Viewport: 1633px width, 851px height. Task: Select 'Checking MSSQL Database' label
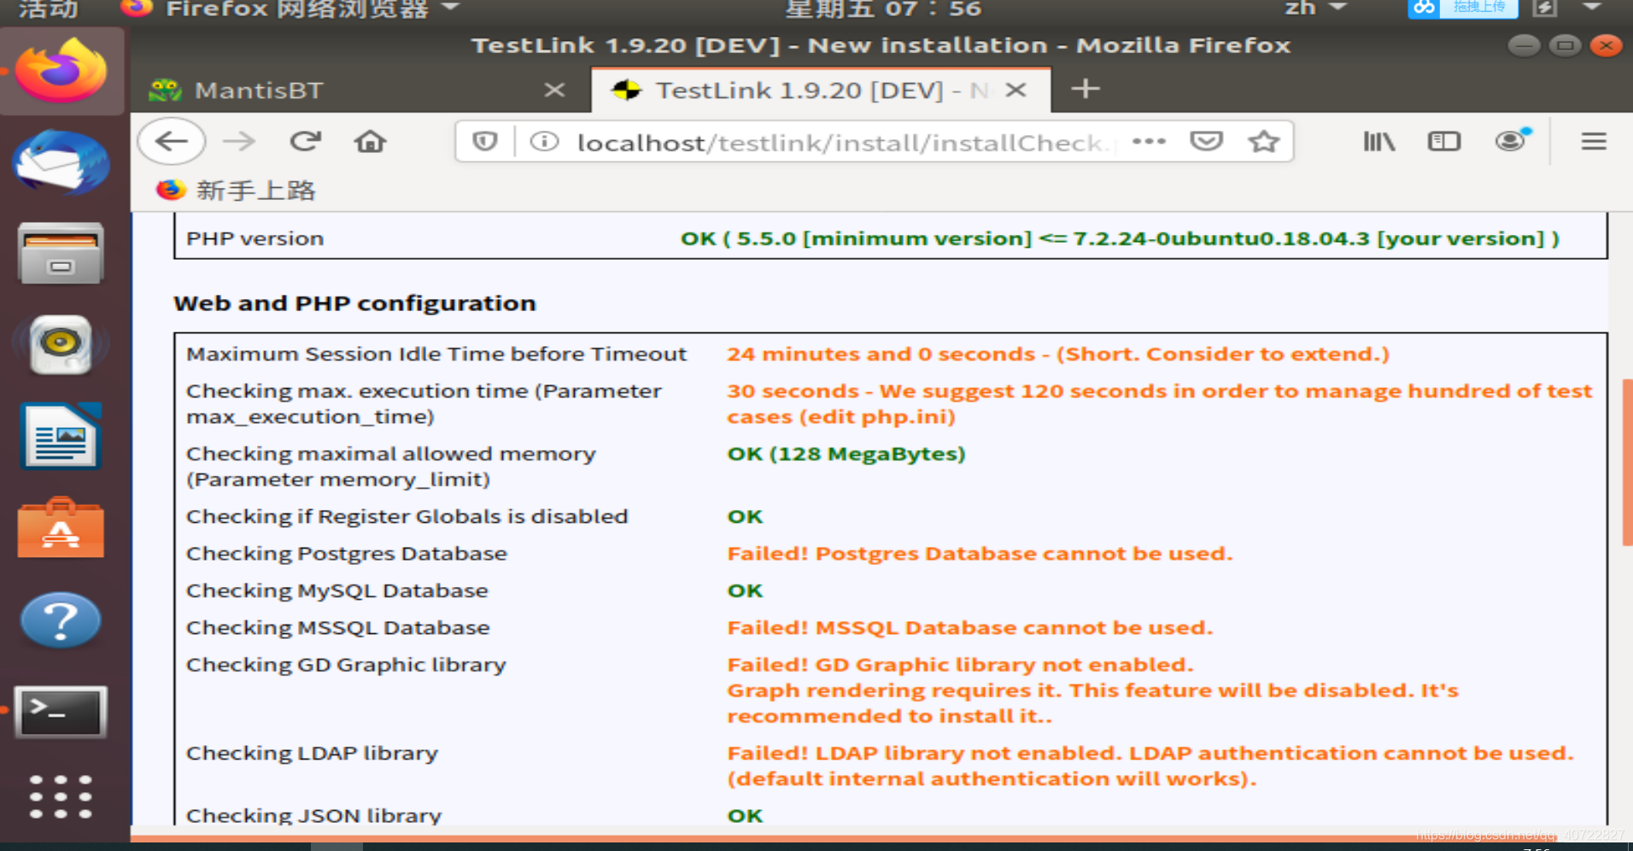point(337,628)
